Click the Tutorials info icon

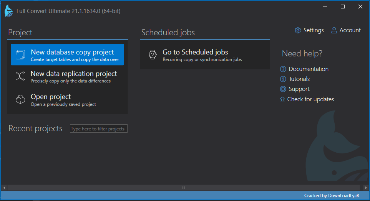point(283,79)
